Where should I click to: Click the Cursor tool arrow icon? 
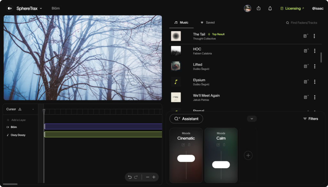coord(20,109)
